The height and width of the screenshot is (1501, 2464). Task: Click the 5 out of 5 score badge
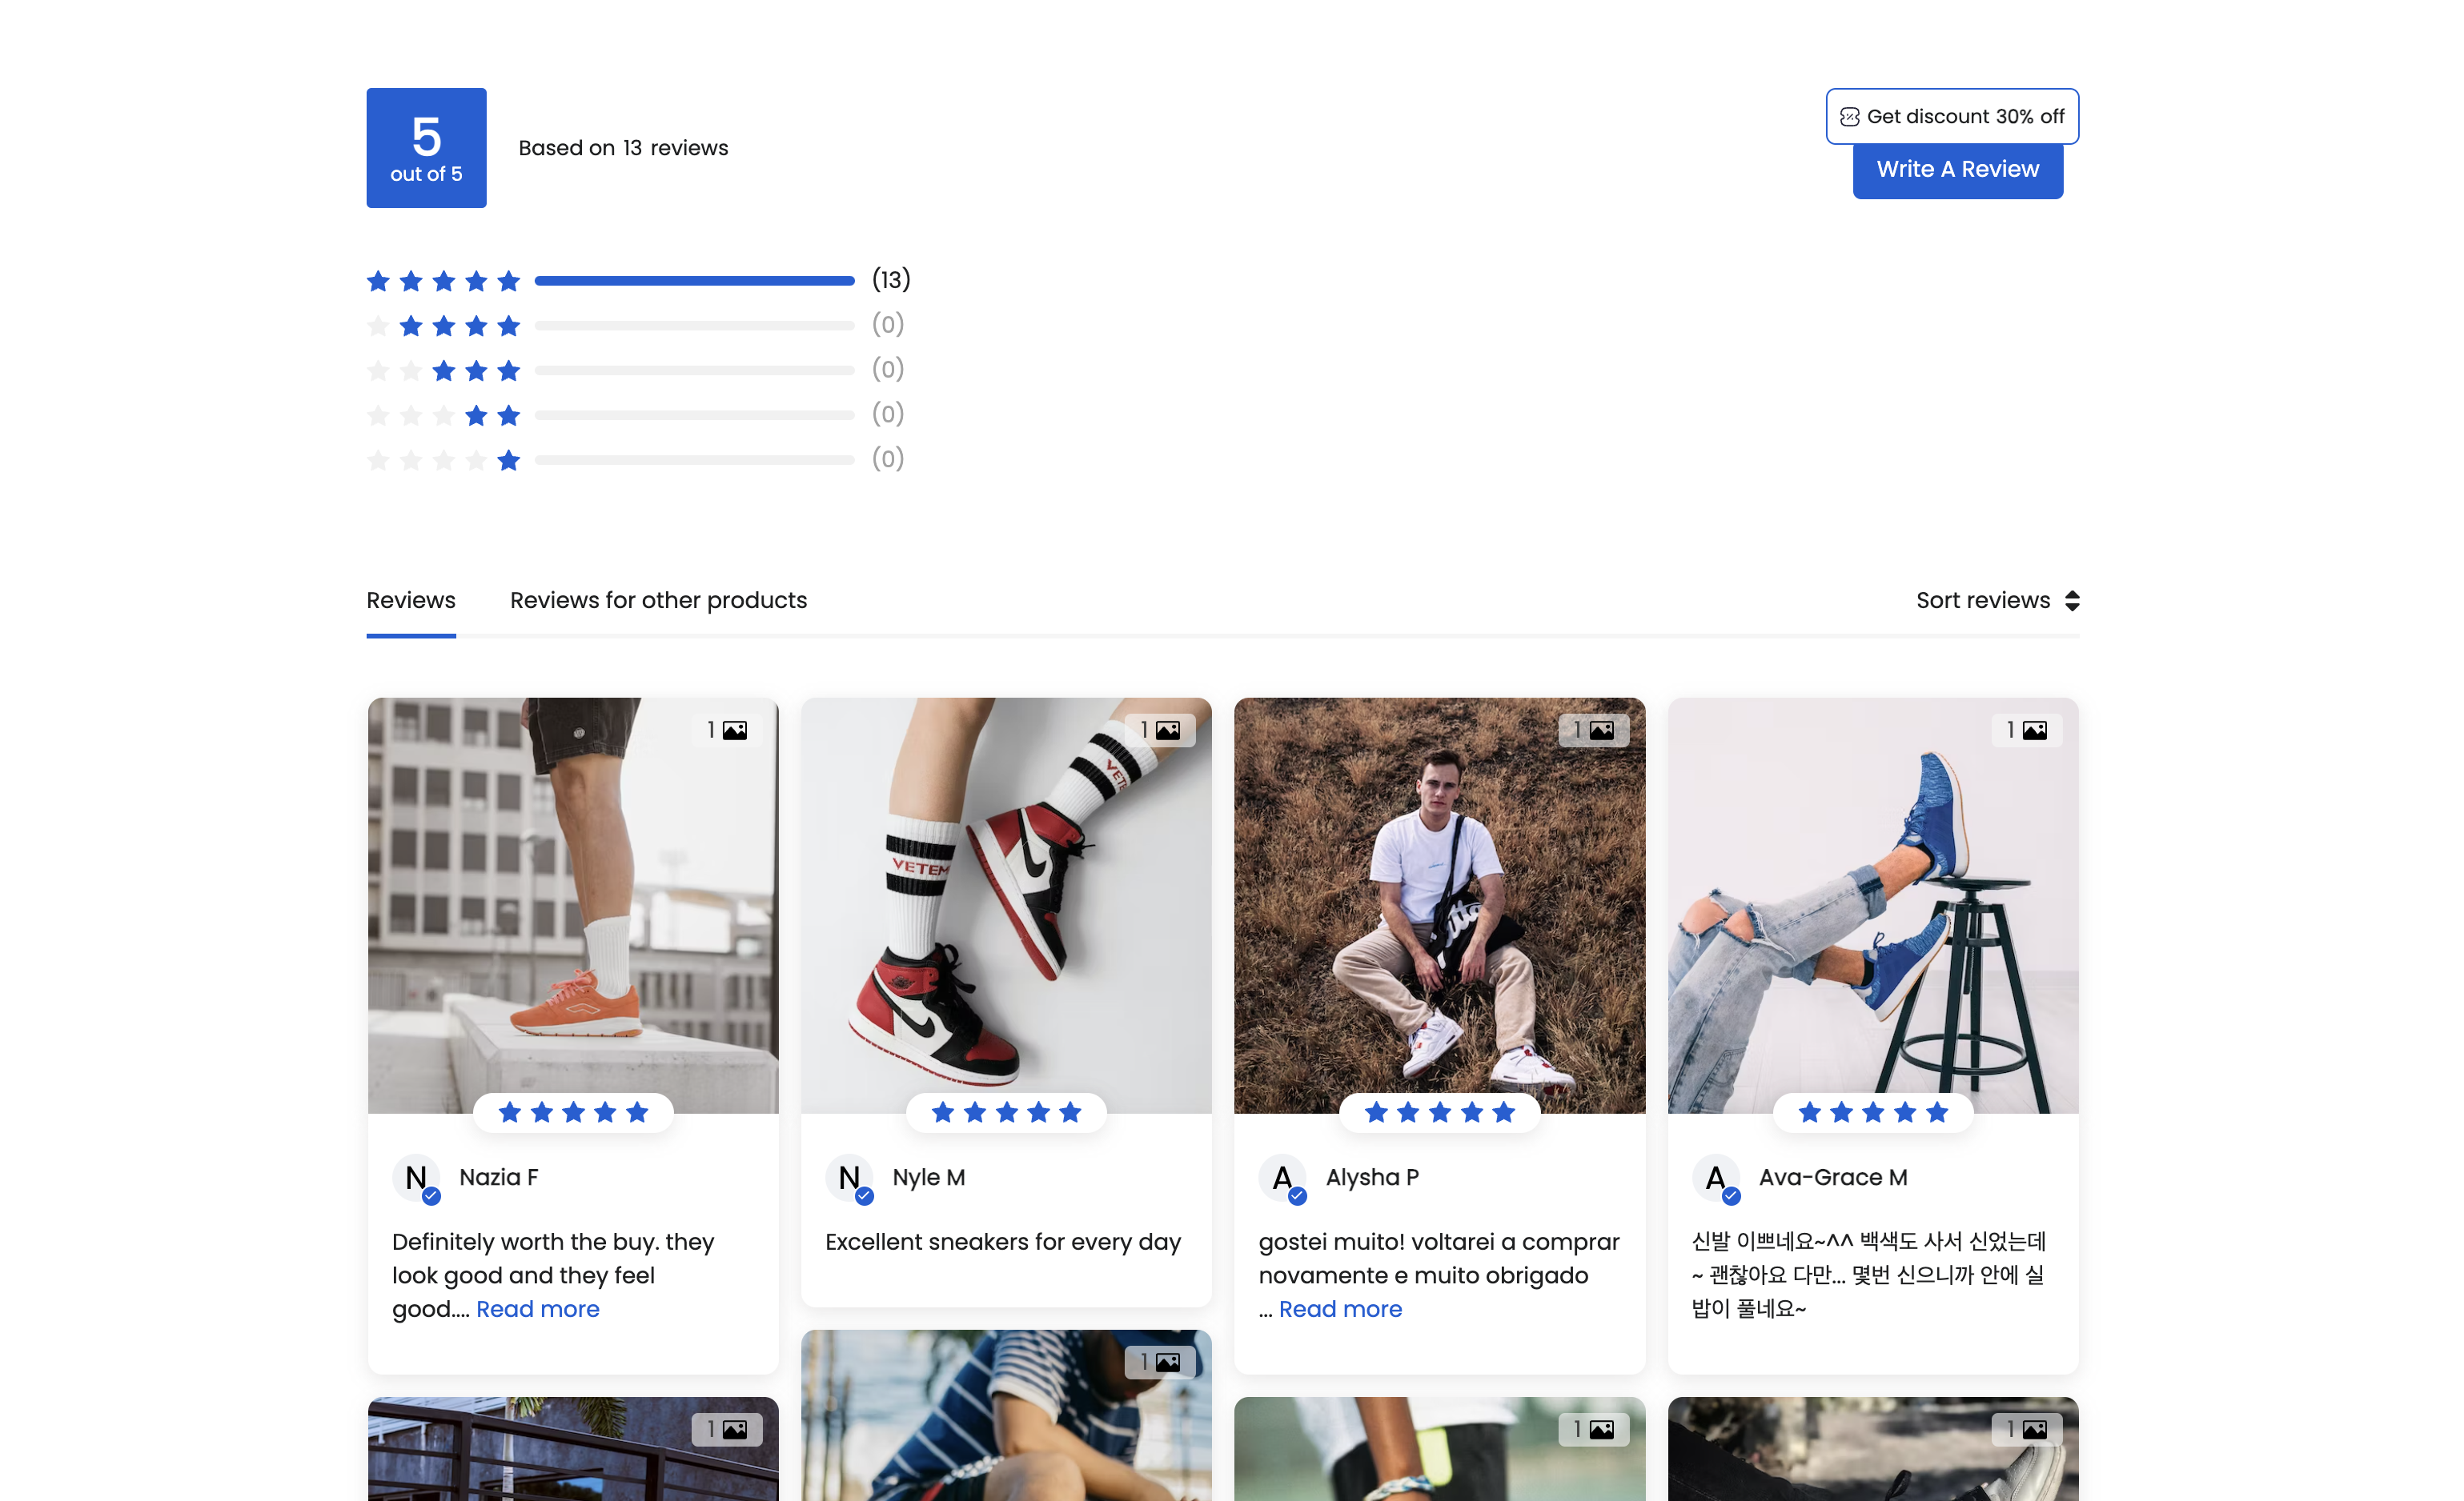426,148
